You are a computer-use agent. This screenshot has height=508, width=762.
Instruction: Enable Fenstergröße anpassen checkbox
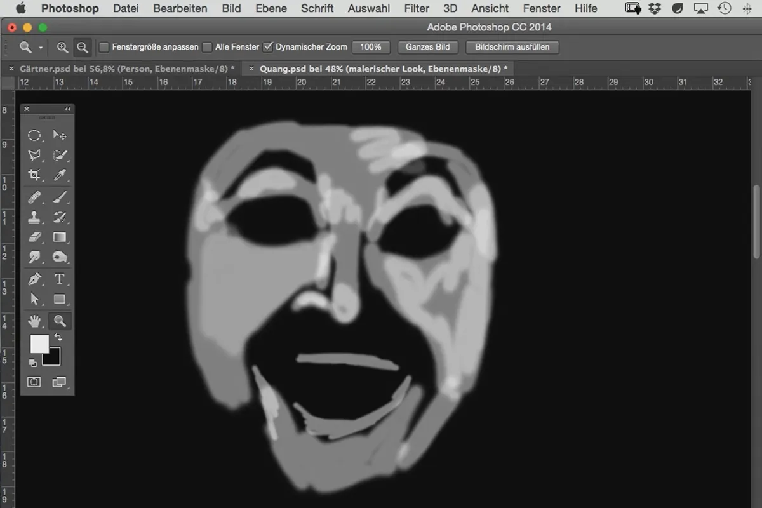point(104,47)
